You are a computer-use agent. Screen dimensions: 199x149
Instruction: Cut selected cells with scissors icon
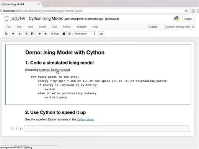click(20, 34)
